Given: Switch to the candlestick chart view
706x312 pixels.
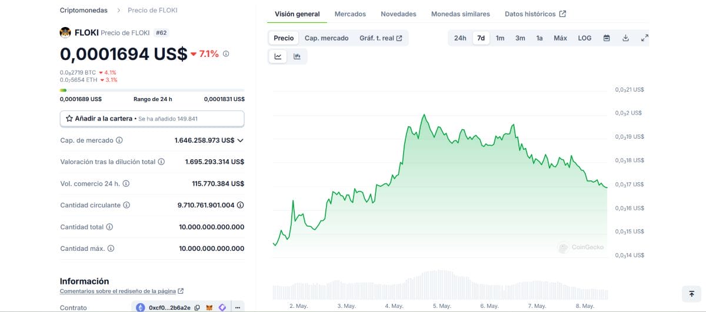Looking at the screenshot, I should coord(297,56).
